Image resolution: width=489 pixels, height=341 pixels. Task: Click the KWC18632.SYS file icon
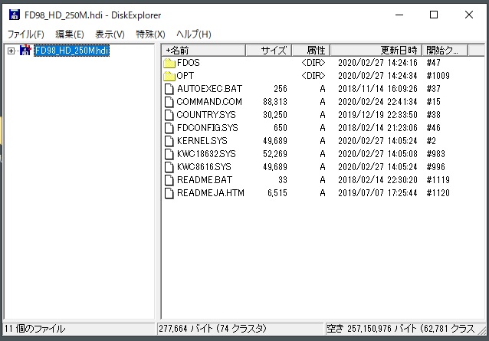coord(169,154)
